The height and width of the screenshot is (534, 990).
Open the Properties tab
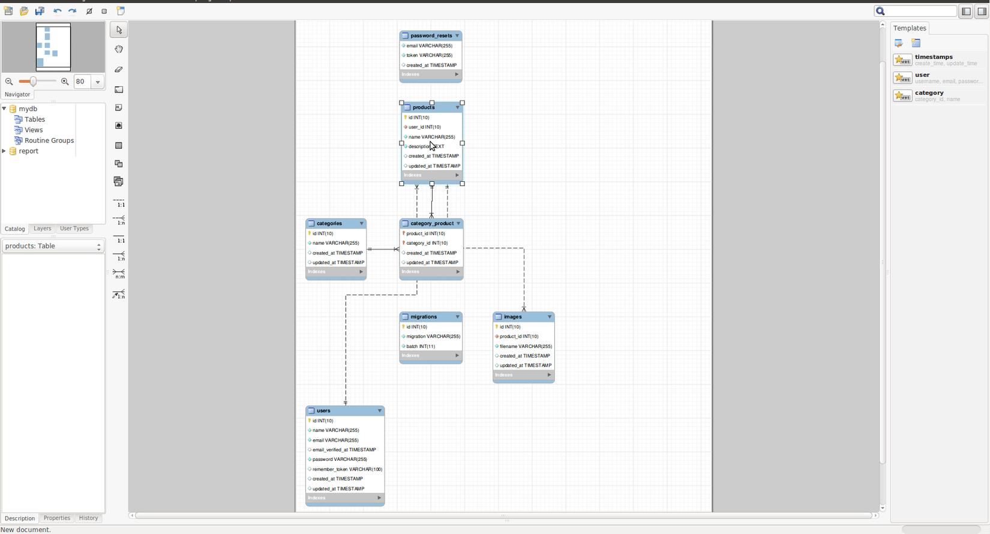57,518
